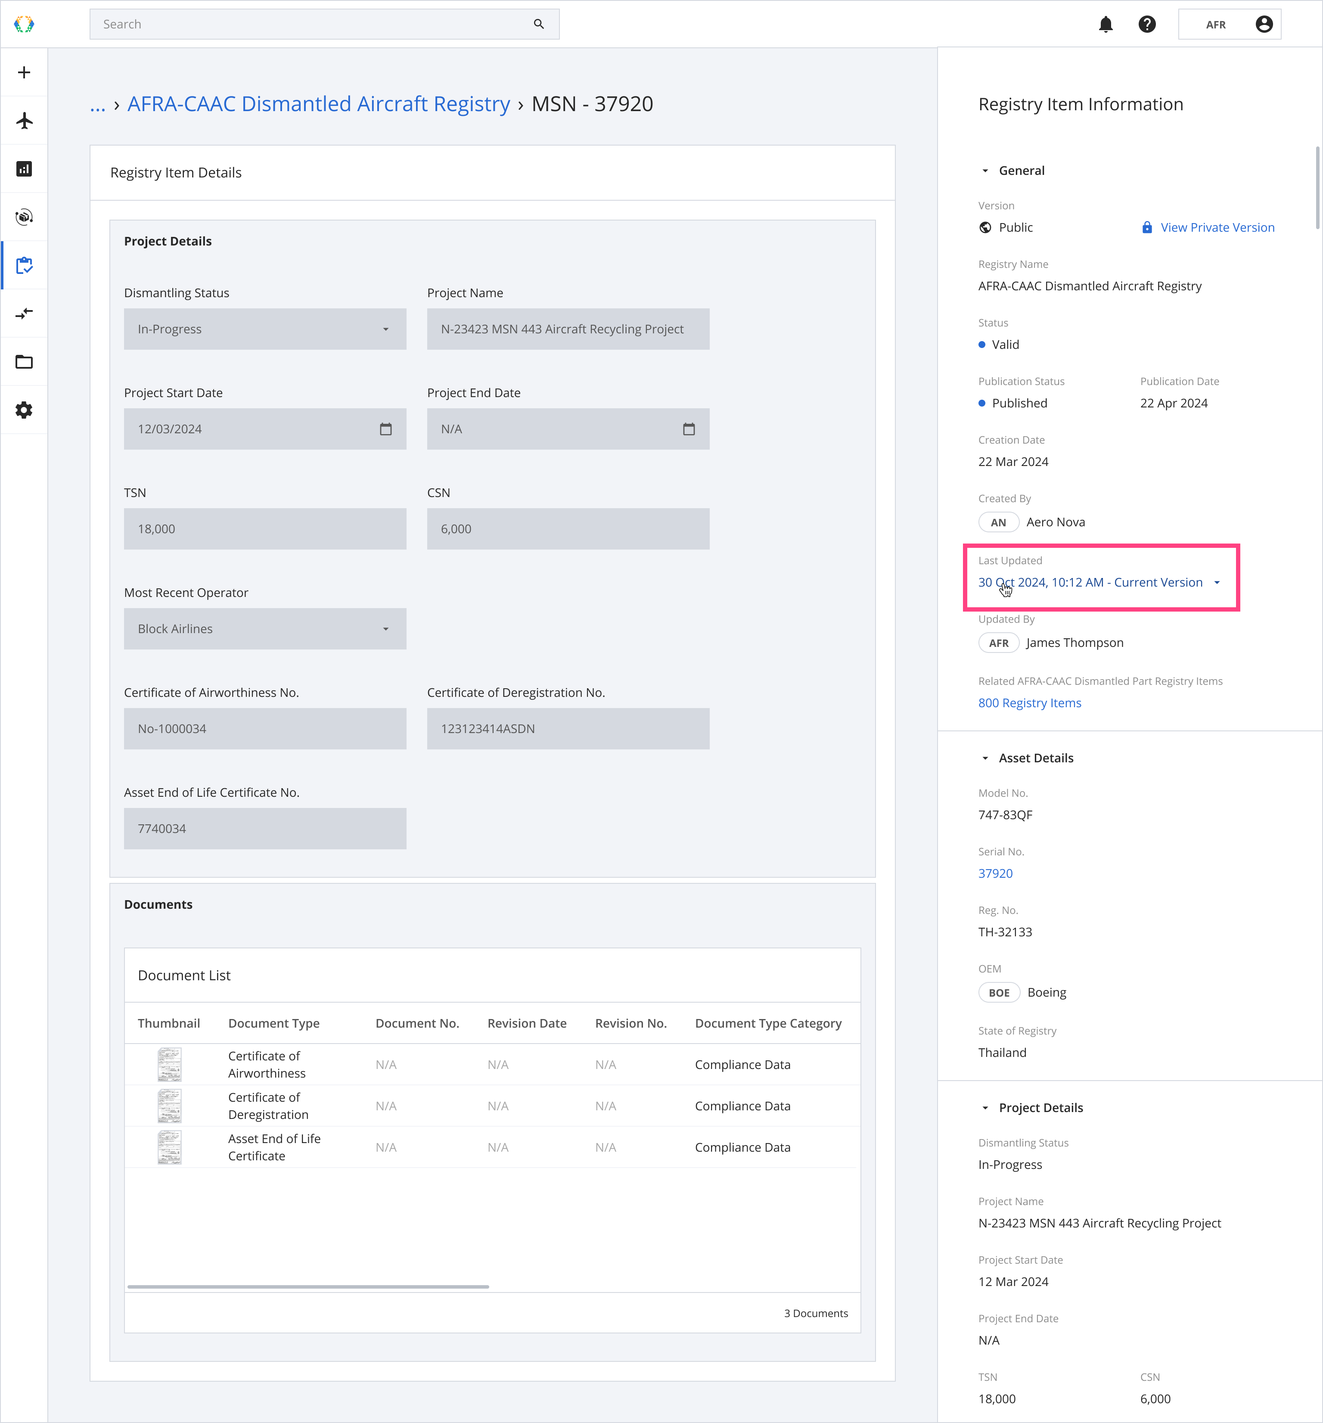Open the transfer arrows sidebar icon
This screenshot has height=1423, width=1323.
pos(25,314)
